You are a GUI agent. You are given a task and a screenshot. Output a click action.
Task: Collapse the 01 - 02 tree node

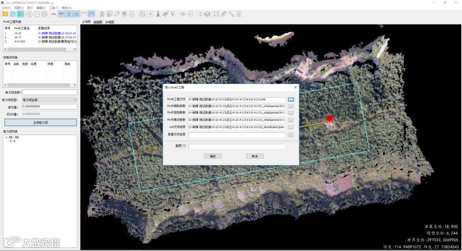6,137
